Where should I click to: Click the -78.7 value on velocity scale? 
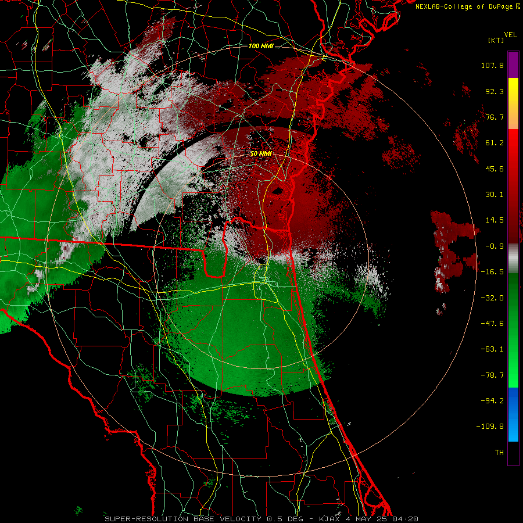coord(492,375)
